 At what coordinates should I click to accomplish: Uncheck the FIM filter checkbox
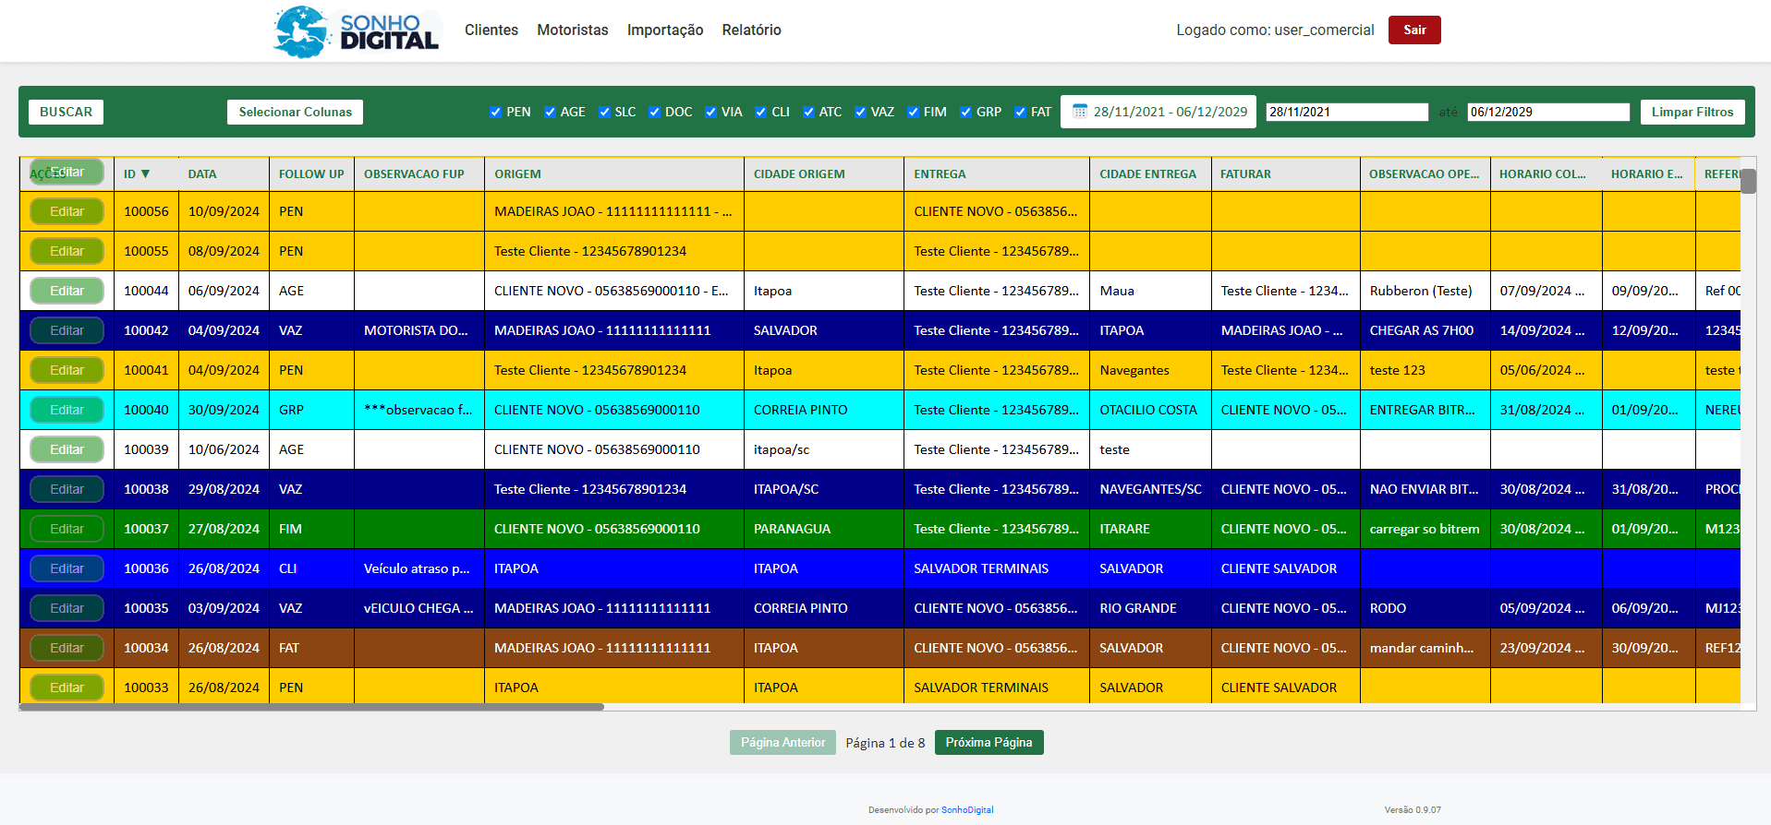tap(913, 112)
